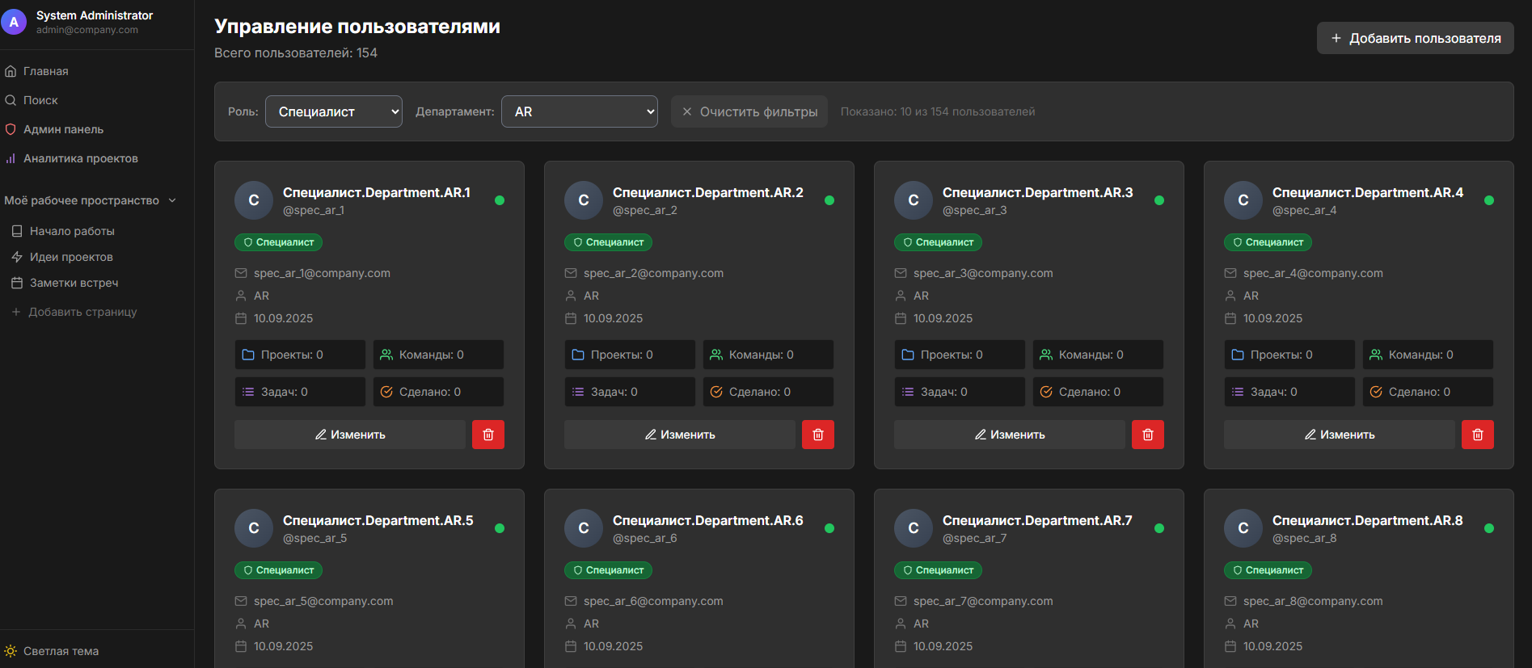Click the checkmark icon in AR.1 Сделано stat
1532x668 pixels.
click(386, 392)
